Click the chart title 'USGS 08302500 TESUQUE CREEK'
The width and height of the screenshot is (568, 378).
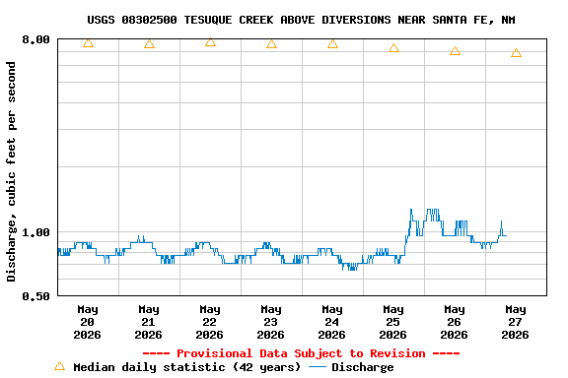[301, 20]
